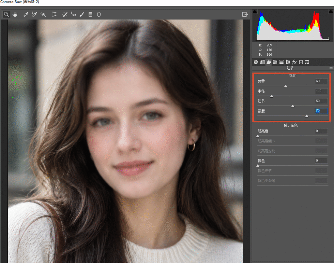Click the 减少杂色 section heading
Viewport: 334px width, 263px height.
[291, 125]
